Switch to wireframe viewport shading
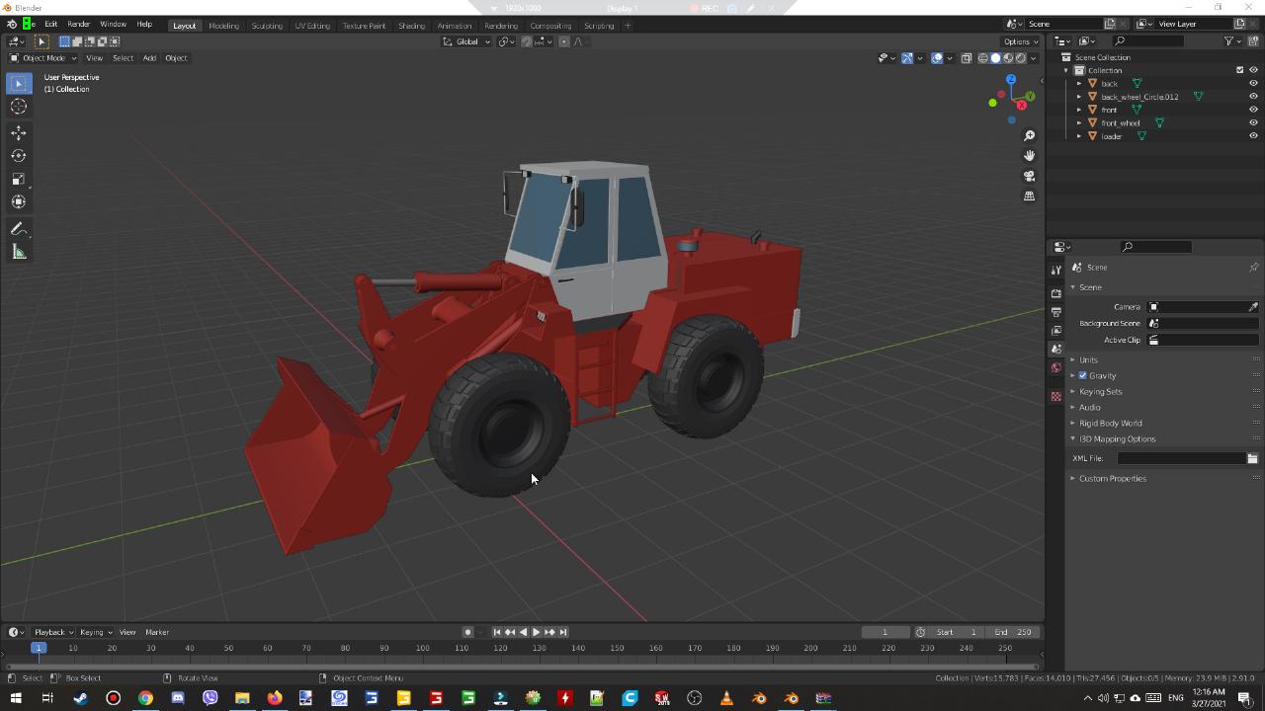 click(x=983, y=58)
